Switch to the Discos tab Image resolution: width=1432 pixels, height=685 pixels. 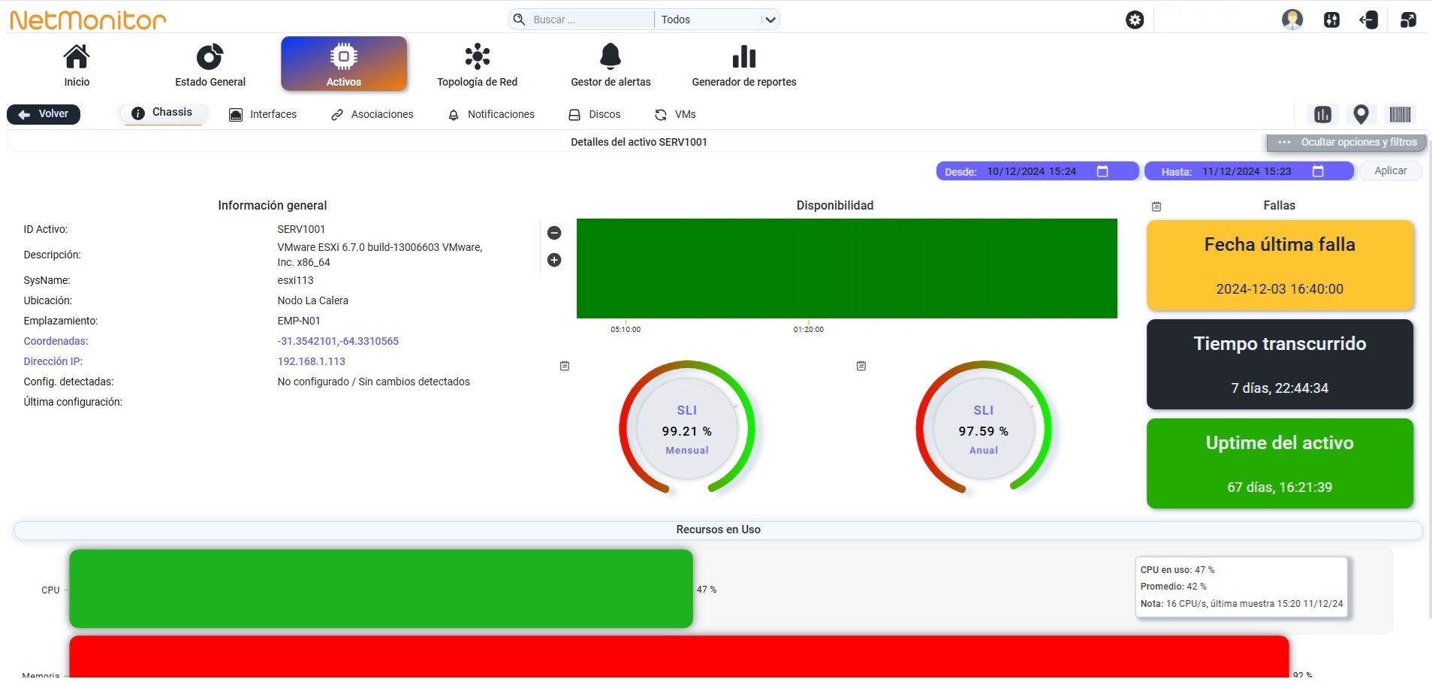[594, 114]
